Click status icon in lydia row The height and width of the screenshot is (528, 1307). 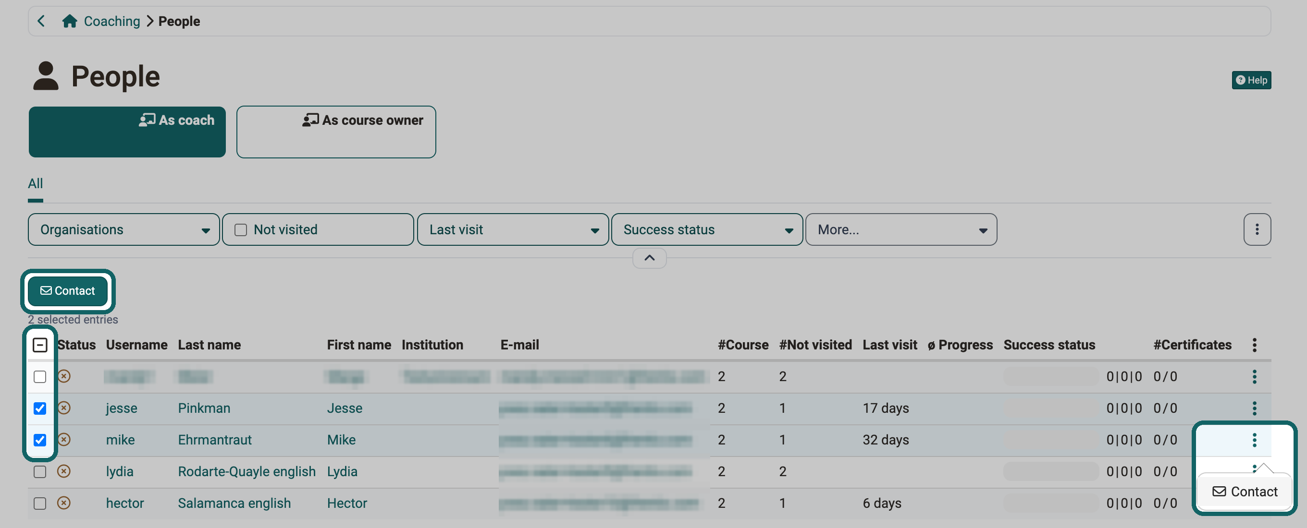point(64,471)
